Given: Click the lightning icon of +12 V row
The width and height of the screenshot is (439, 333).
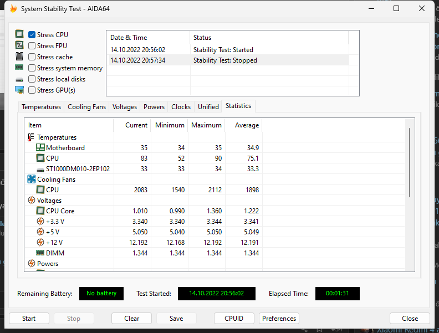Looking at the screenshot, I should (40, 242).
